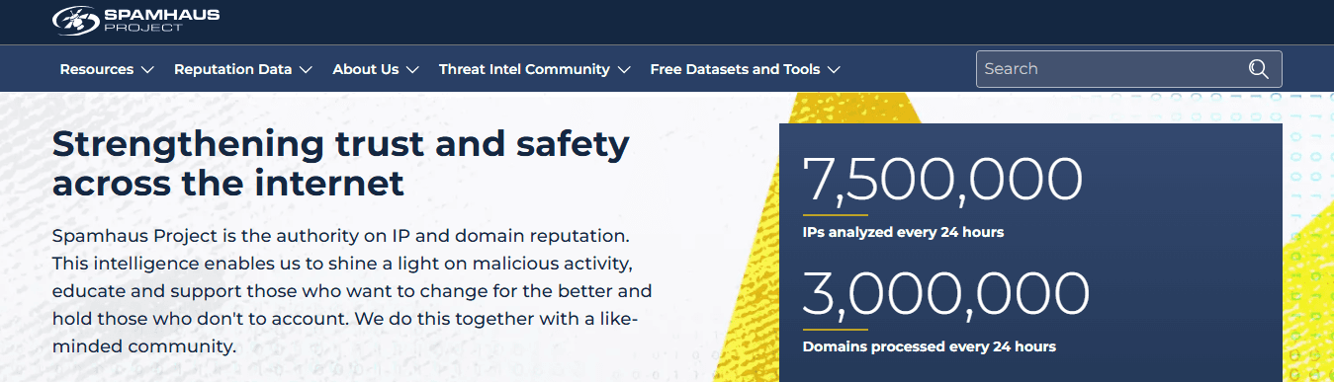Expand the chevron next to About Us

[x=412, y=70]
